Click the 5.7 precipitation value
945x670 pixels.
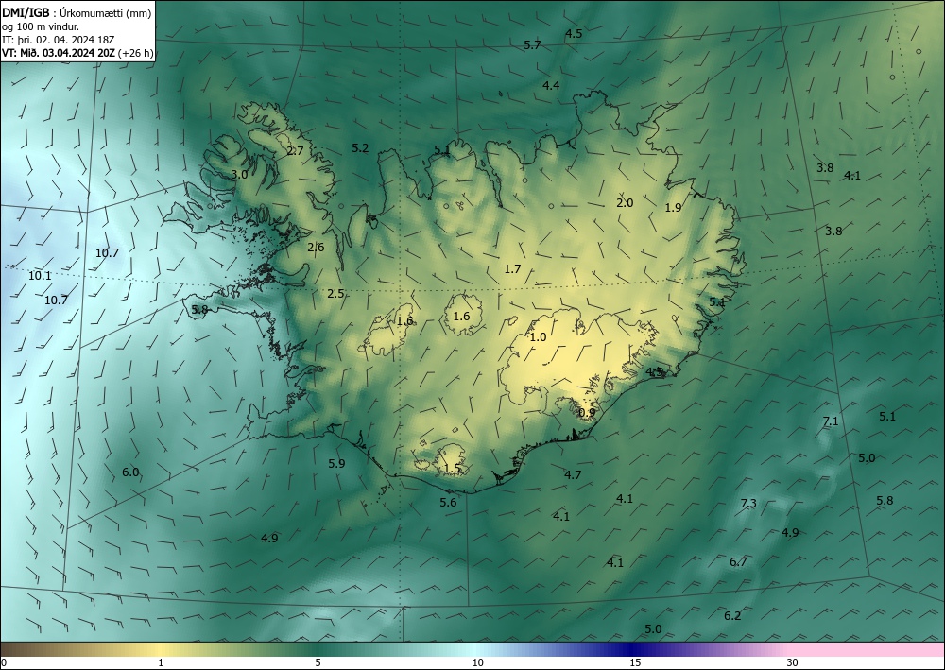click(532, 44)
